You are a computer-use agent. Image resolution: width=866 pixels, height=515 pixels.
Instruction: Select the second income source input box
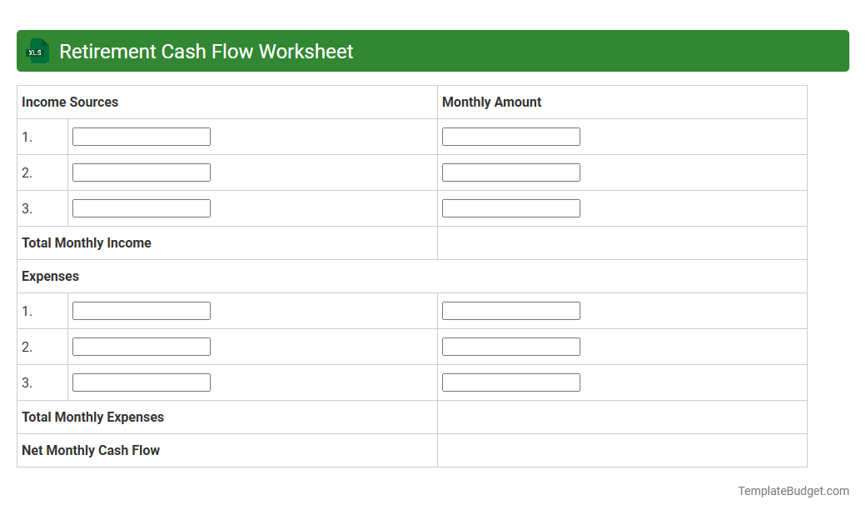pos(141,172)
